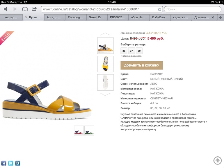Tap the Safari forward arrow
Viewport: 224px width, 168px height.
15,9
